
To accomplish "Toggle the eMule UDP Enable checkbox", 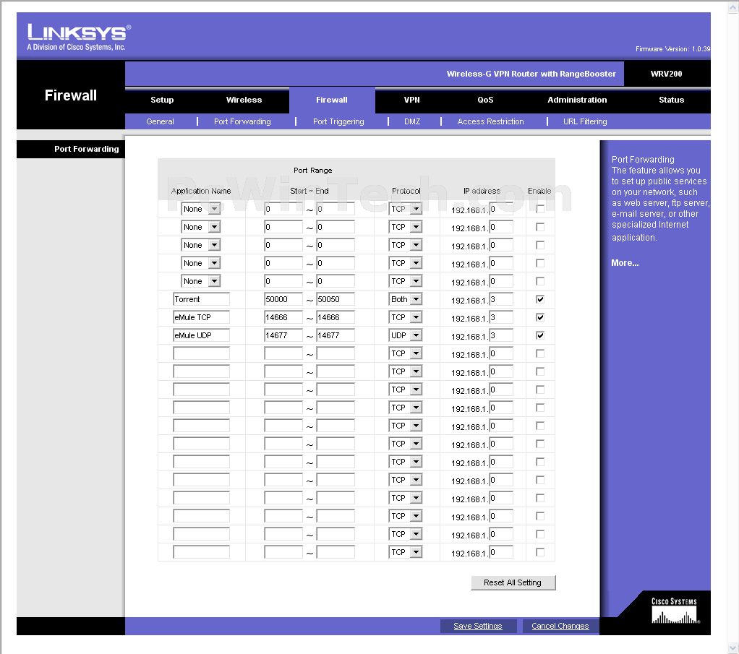I will click(540, 335).
